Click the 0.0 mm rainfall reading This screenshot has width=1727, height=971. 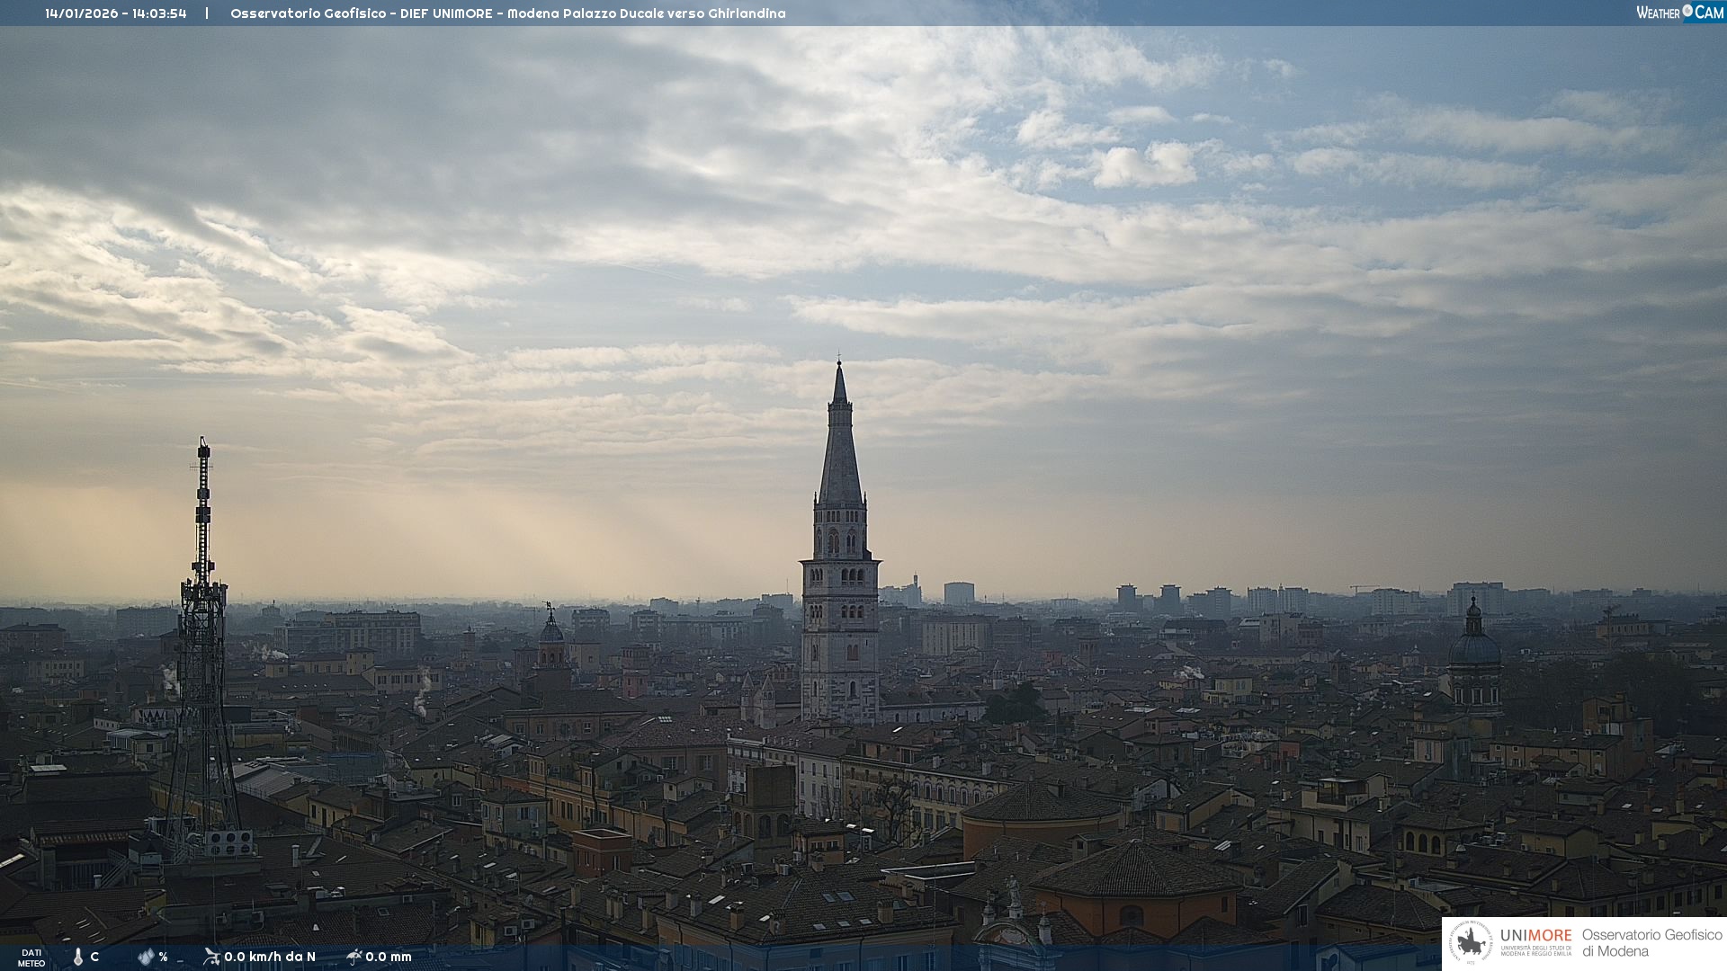pyautogui.click(x=389, y=957)
